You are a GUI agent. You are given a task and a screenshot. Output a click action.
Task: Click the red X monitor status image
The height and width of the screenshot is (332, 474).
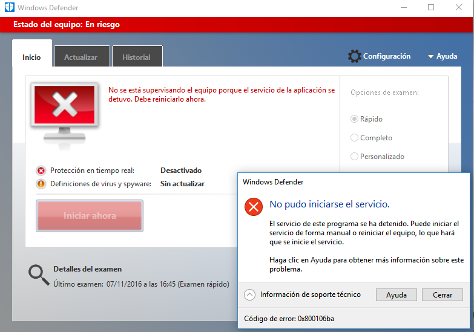[x=64, y=116]
